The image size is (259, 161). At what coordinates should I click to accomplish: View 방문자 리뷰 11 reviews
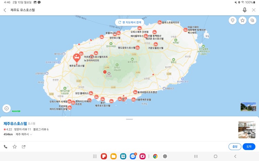[x=22, y=129]
